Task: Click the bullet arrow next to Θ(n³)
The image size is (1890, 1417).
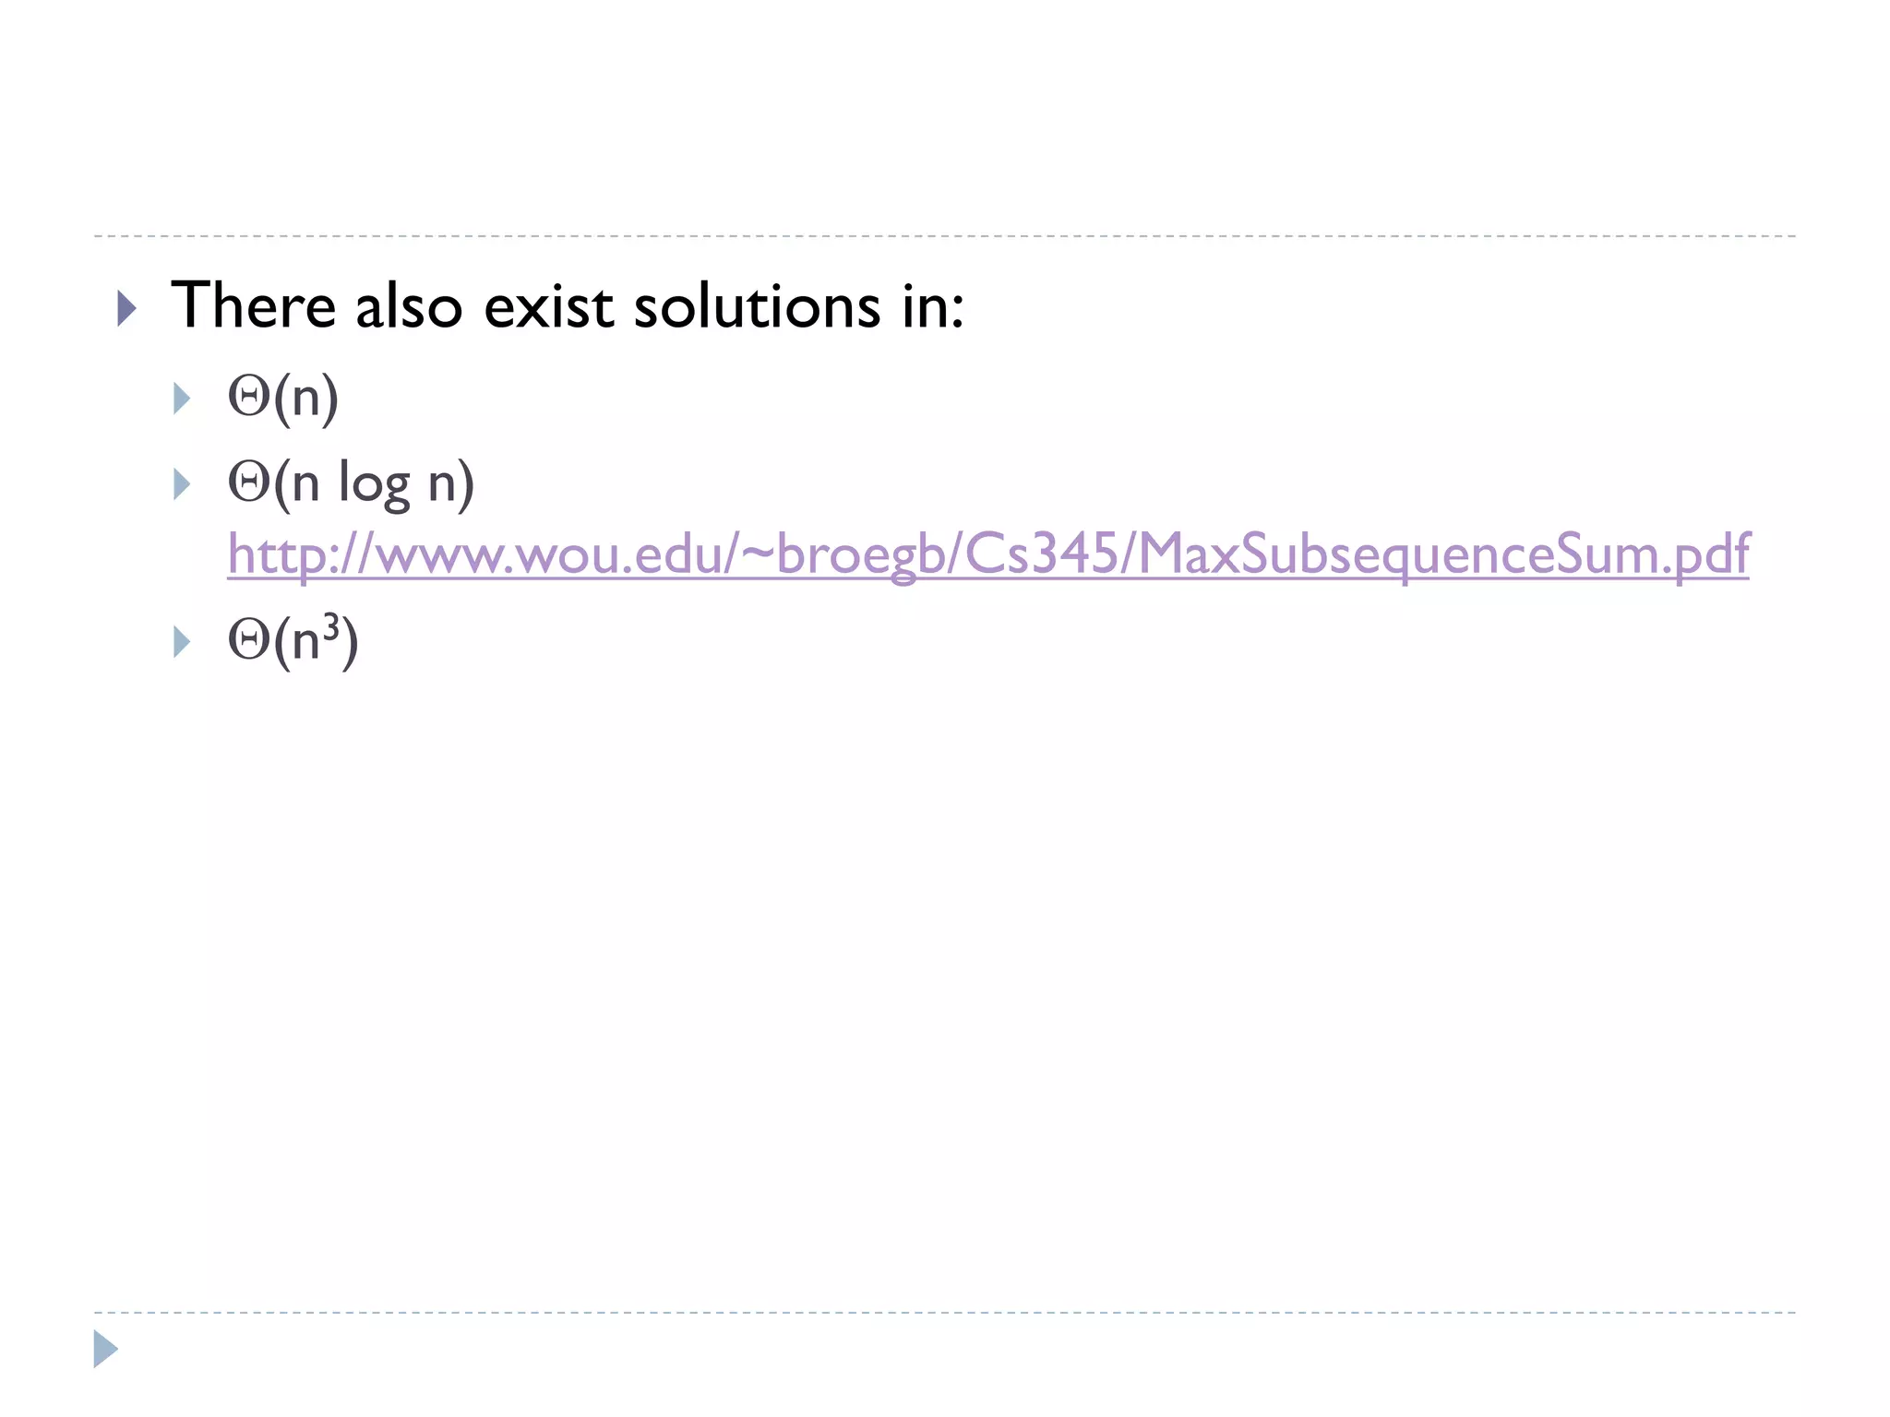Action: (182, 641)
